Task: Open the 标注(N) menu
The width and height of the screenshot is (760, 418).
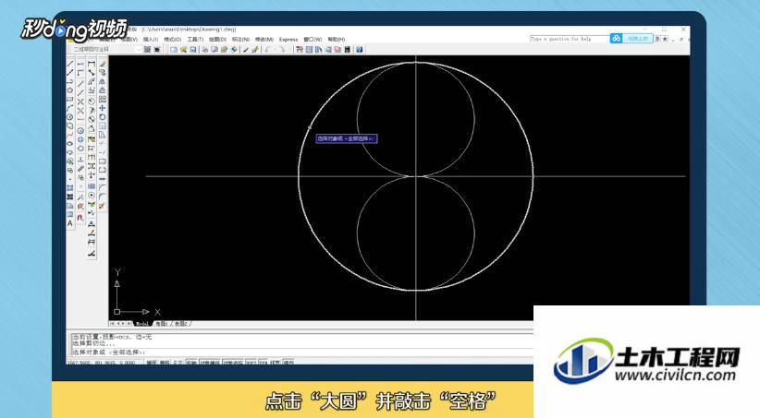Action: pyautogui.click(x=240, y=39)
